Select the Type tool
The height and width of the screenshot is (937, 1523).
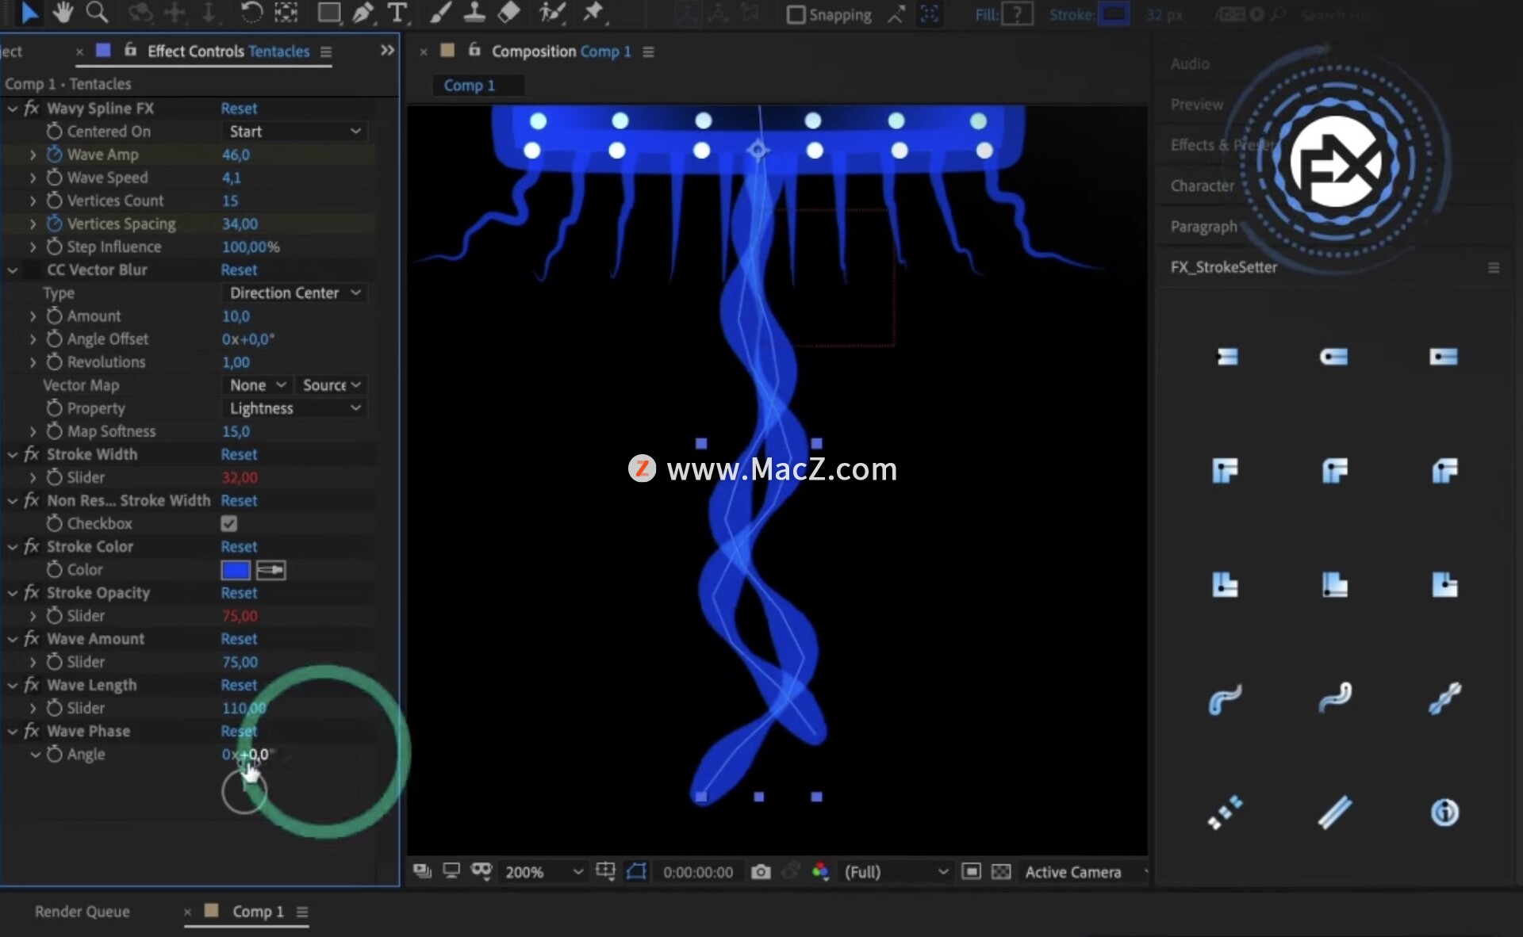tap(397, 13)
